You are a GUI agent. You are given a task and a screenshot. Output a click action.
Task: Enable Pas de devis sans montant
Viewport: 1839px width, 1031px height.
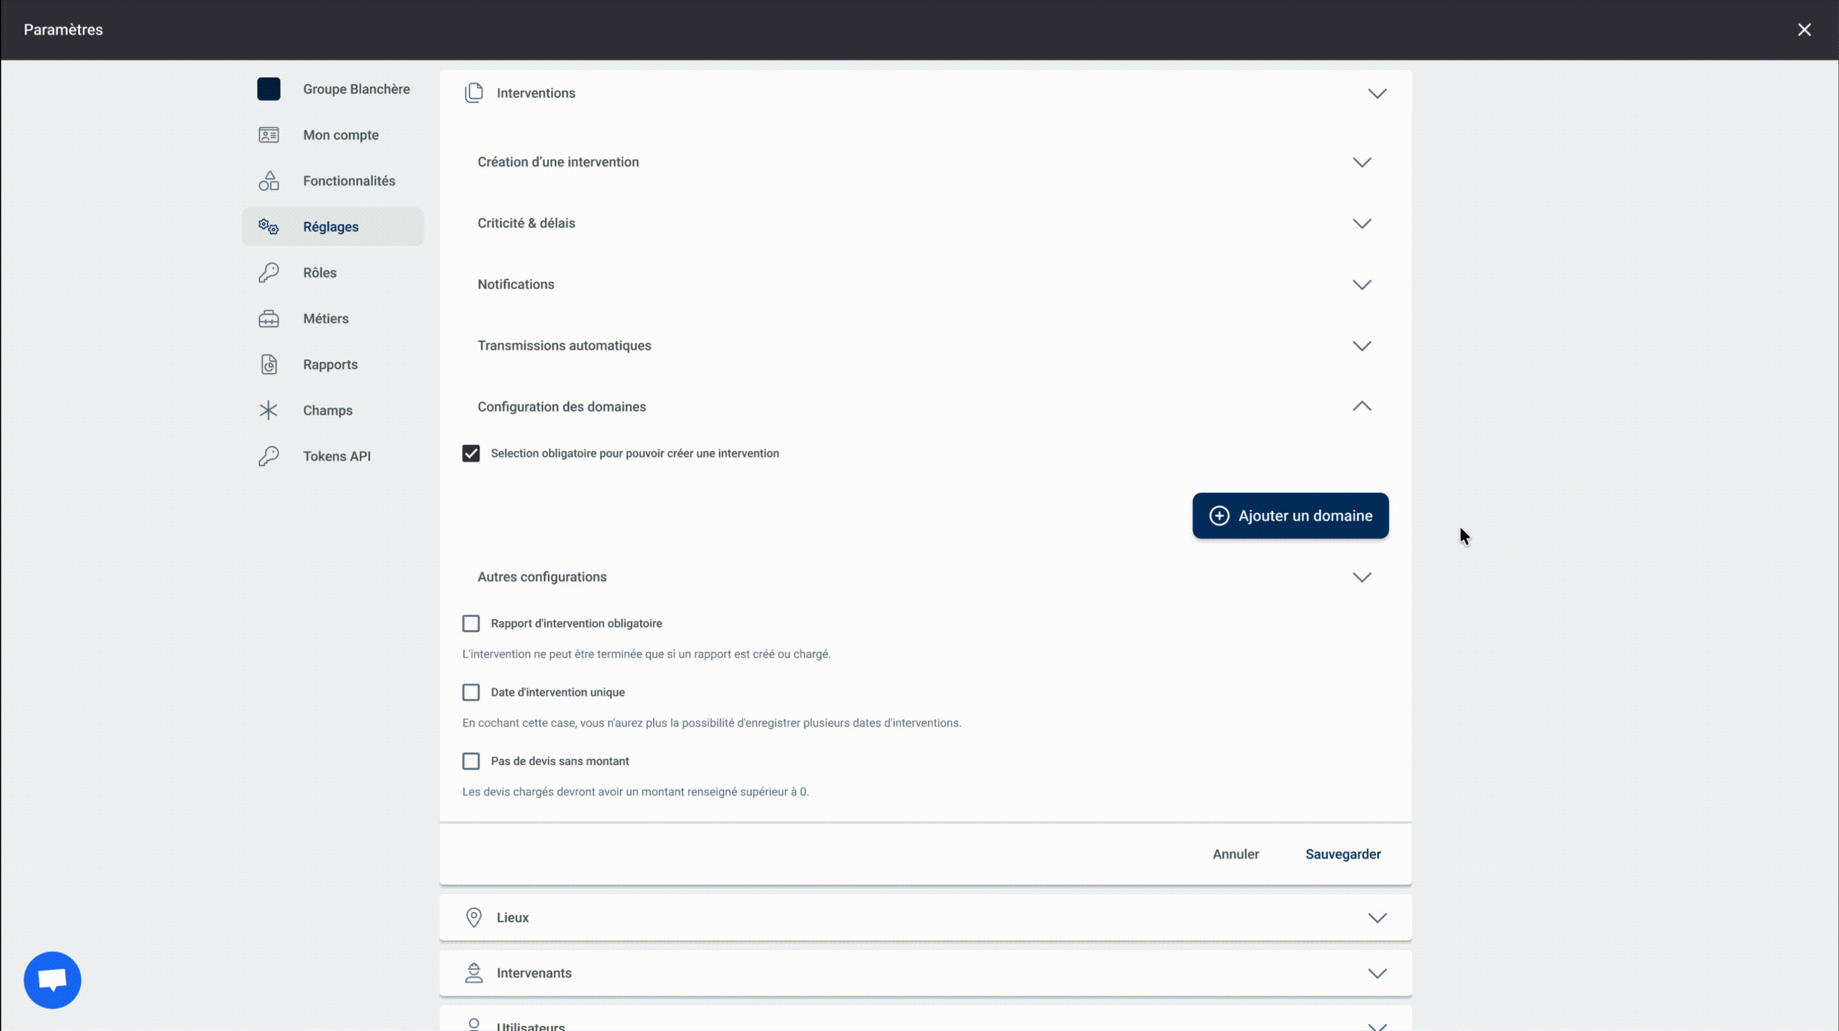pos(471,761)
